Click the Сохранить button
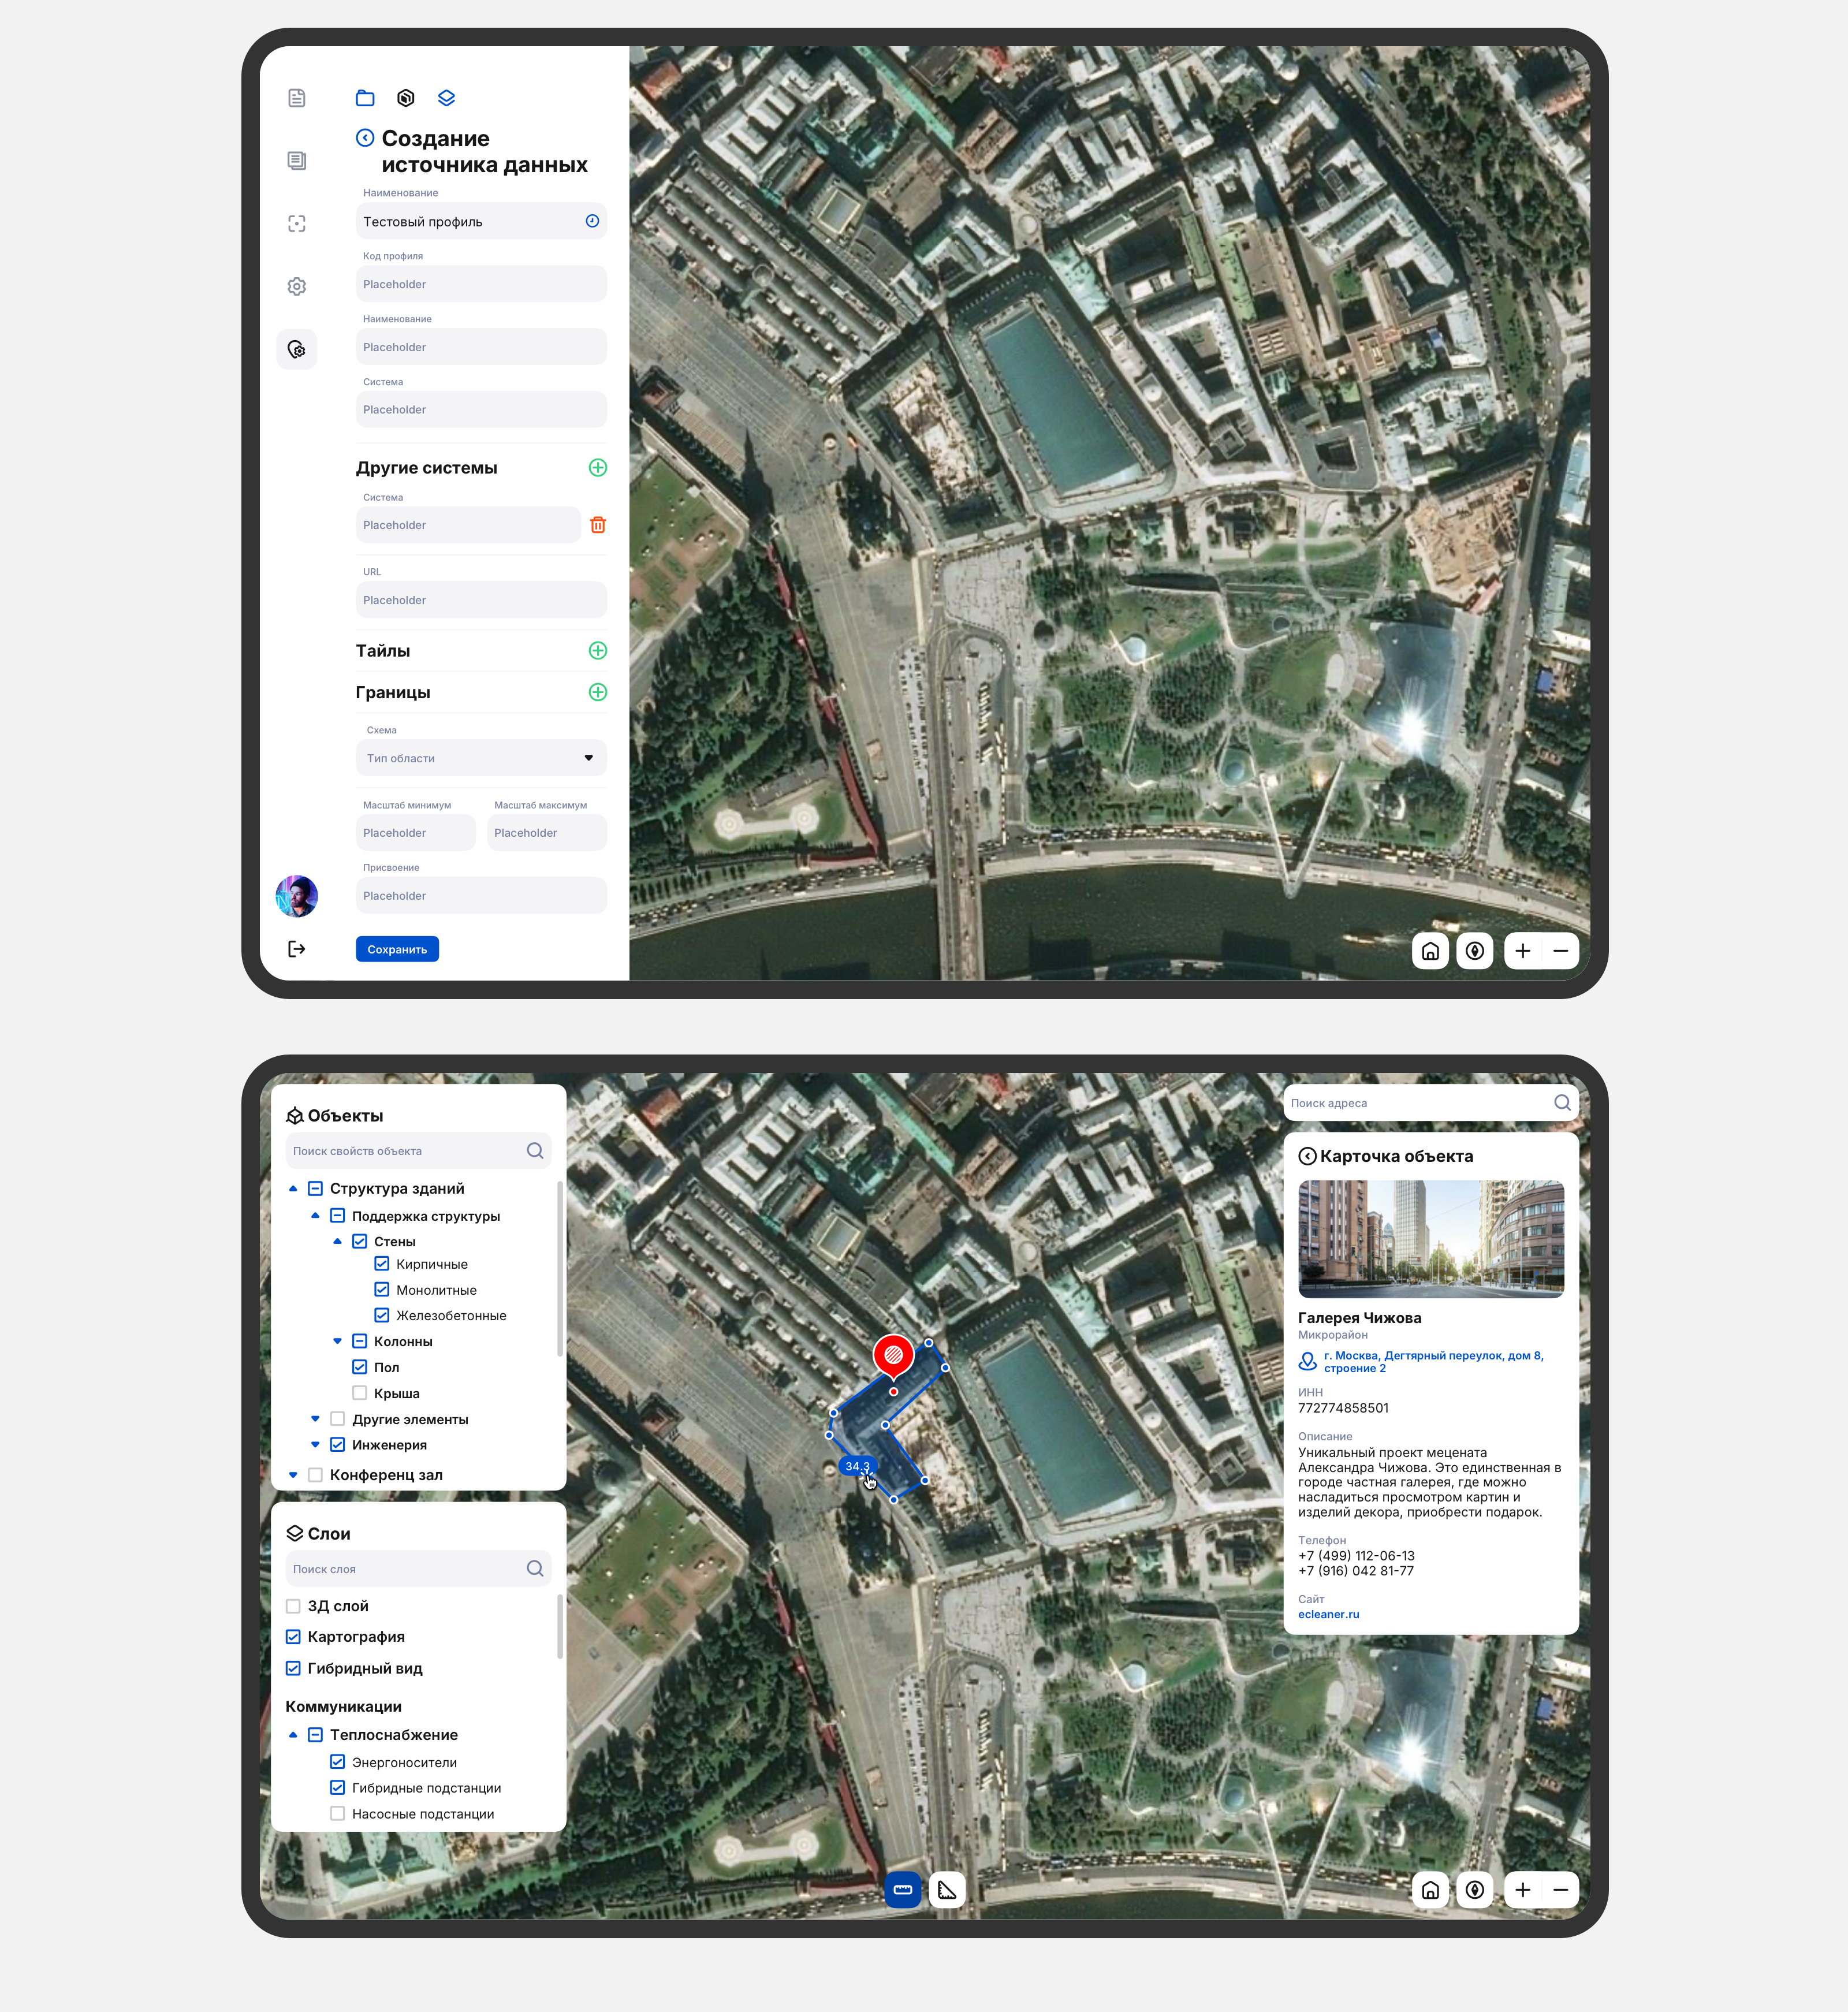Screen dimensions: 1848x2012 [x=397, y=949]
